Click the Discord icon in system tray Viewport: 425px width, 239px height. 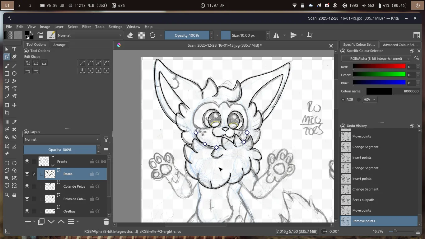point(327,5)
